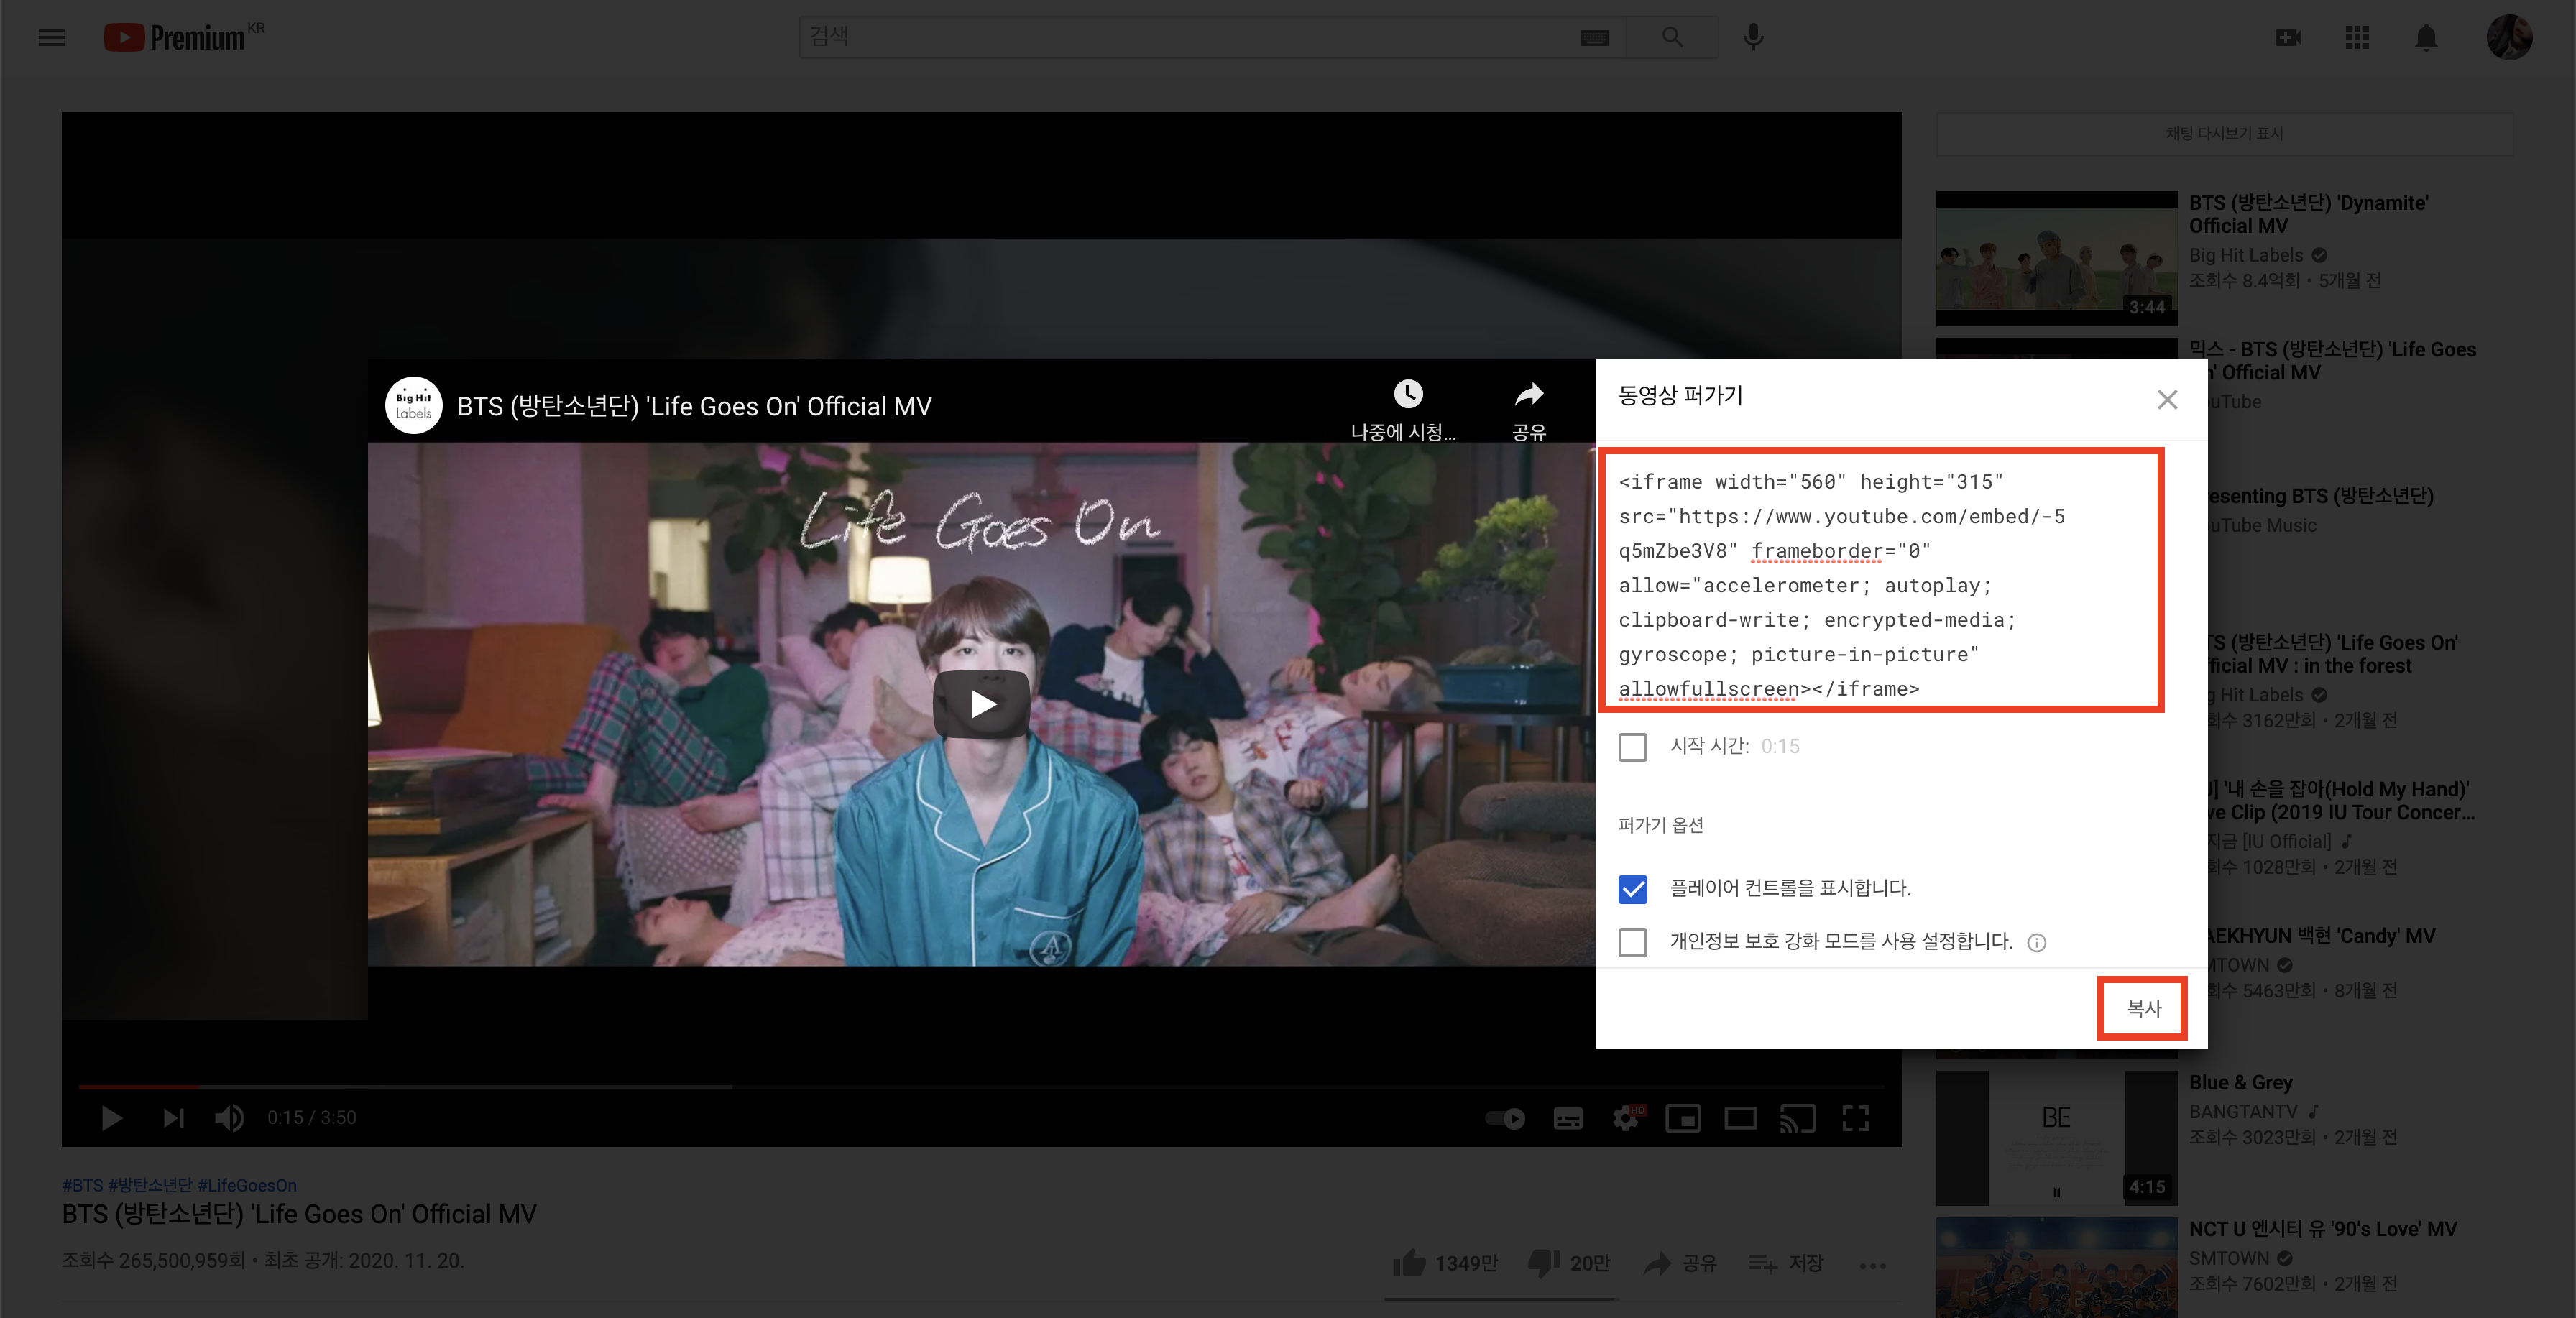Click the video progress bar
The width and height of the screenshot is (2576, 1318).
(x=980, y=1086)
